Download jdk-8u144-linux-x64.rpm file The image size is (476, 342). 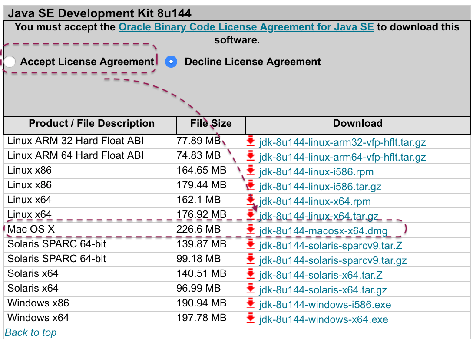[x=315, y=201]
